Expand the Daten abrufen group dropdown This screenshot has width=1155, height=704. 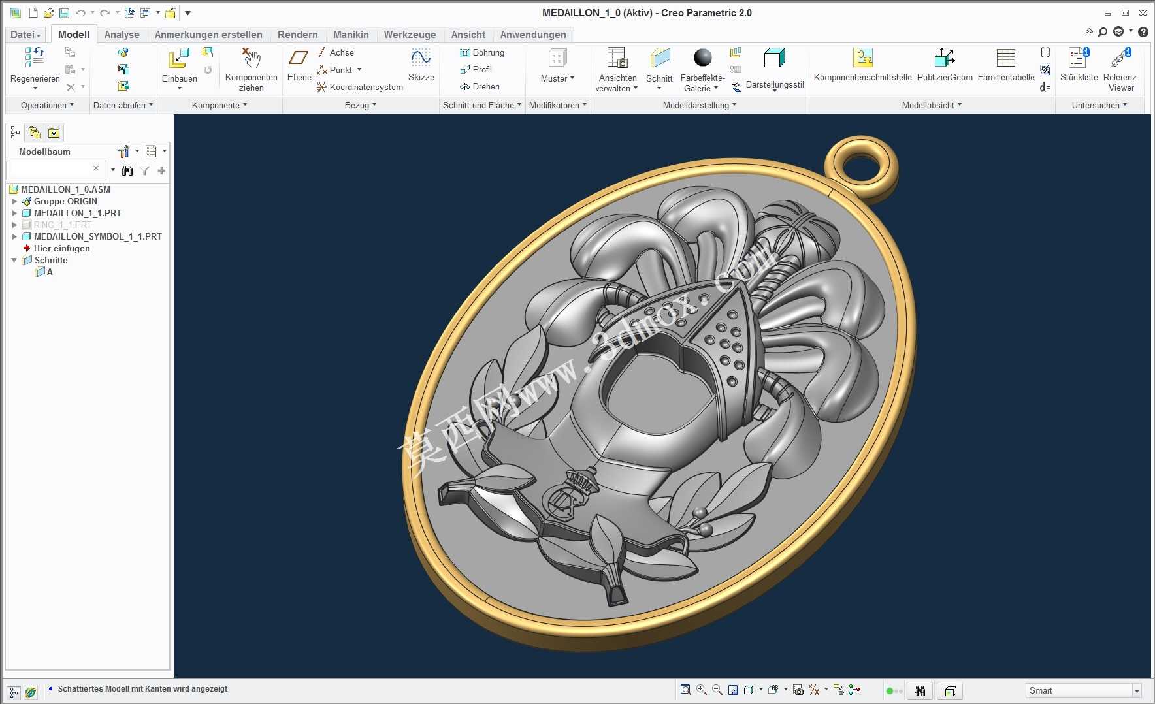click(x=123, y=105)
